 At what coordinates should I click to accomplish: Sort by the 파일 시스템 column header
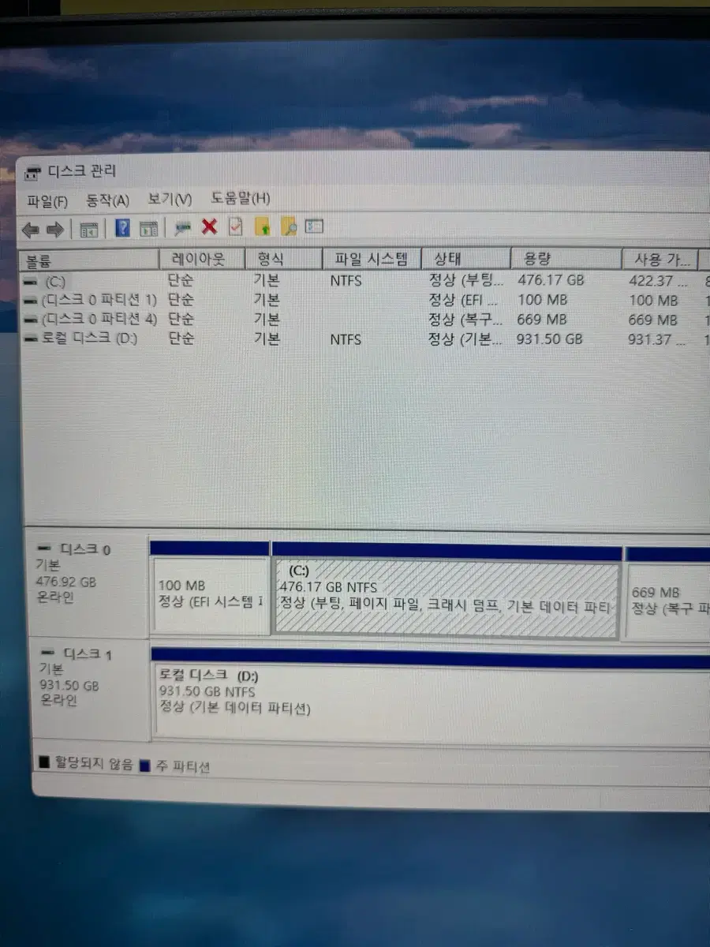pyautogui.click(x=372, y=258)
